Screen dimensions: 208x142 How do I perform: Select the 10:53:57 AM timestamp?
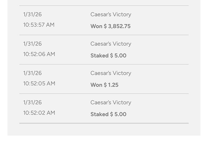click(x=39, y=25)
